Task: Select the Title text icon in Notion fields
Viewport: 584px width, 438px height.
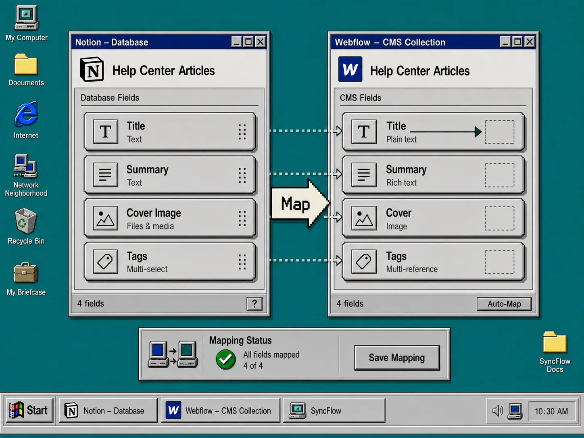Action: pos(106,131)
